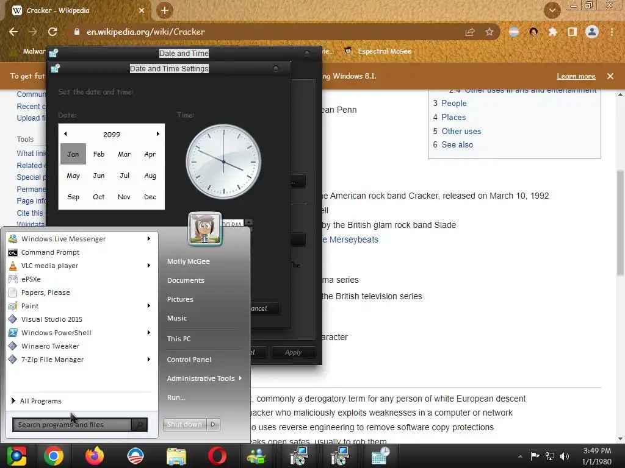Open Administrative Tools submenu
Screen dimensions: 625x468
[x=204, y=378]
